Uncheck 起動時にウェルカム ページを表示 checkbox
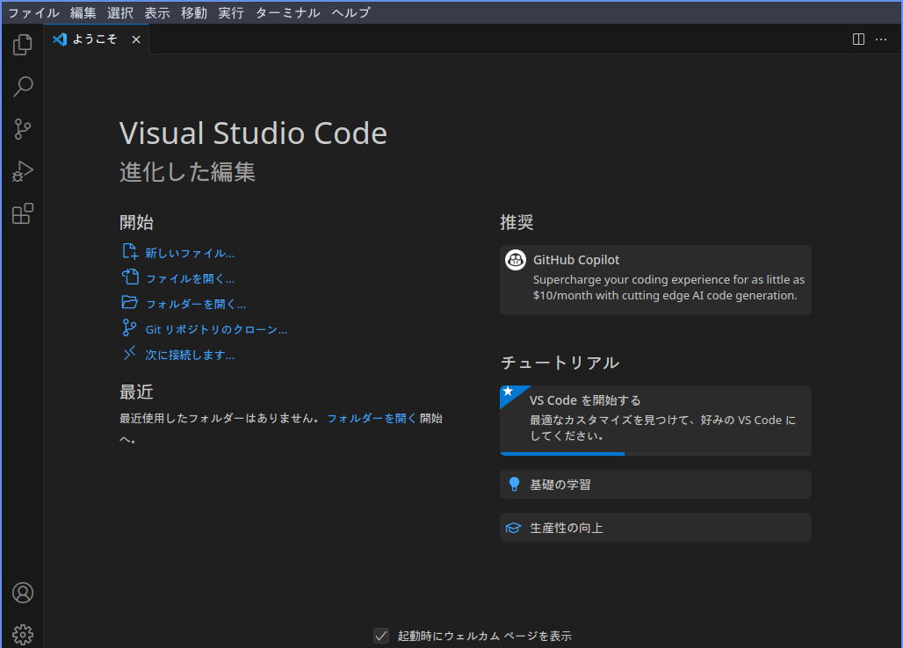Screen dimensions: 903x648 click(x=381, y=636)
